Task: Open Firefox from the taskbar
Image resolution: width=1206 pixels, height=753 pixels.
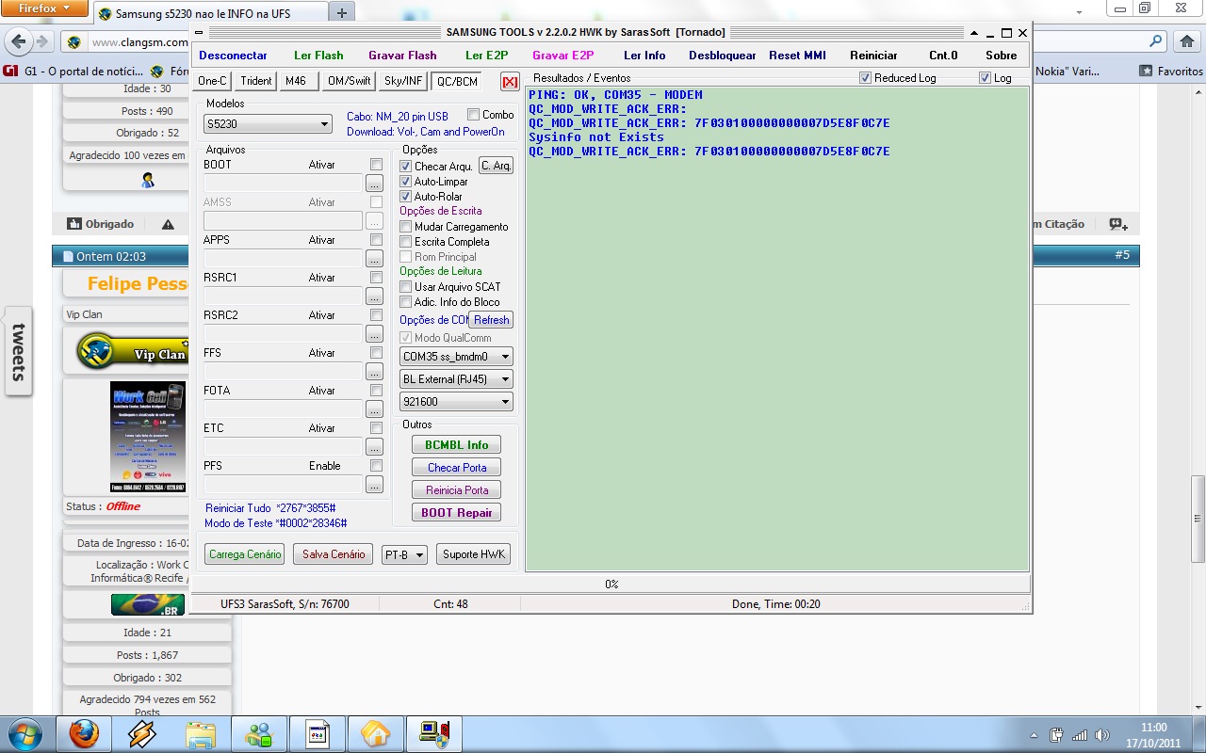Action: click(84, 733)
